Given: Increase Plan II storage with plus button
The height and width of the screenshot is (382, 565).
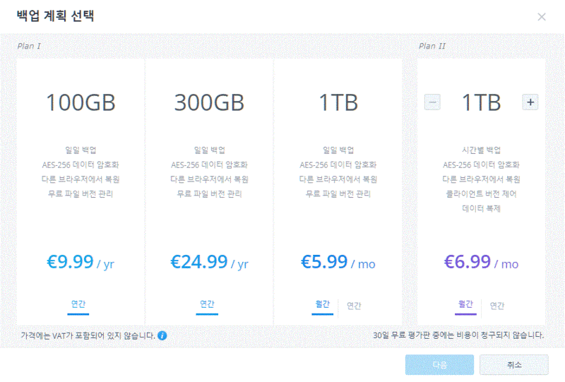Looking at the screenshot, I should [x=530, y=102].
